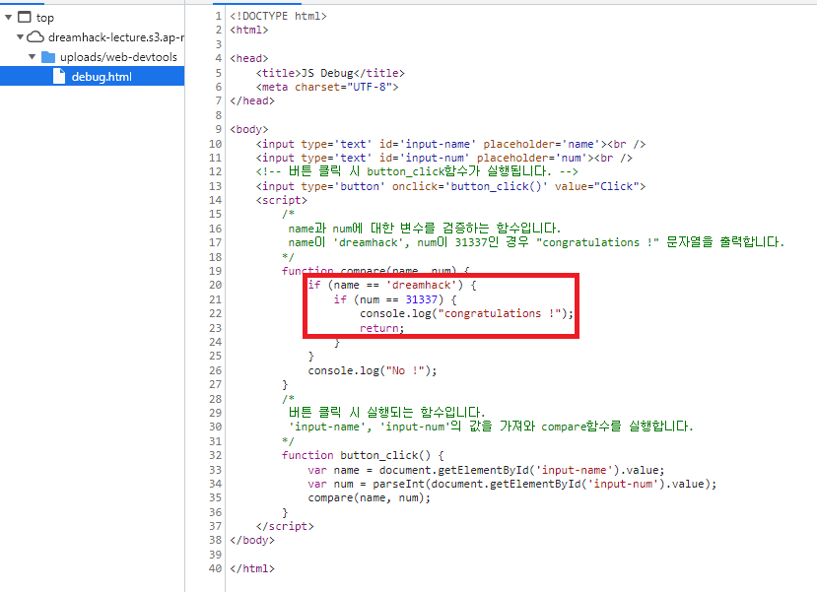Click the <!DOCTYPE html> text
Image resolution: width=817 pixels, height=592 pixels.
[278, 16]
